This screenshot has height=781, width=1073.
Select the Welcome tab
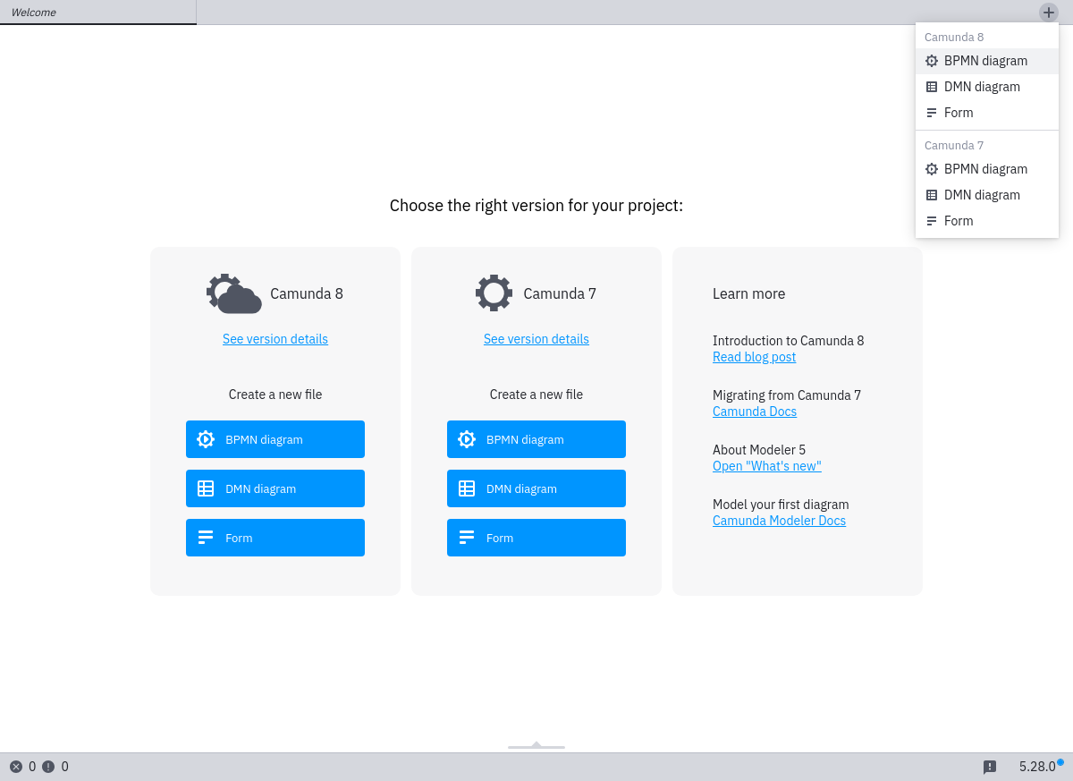tap(98, 13)
